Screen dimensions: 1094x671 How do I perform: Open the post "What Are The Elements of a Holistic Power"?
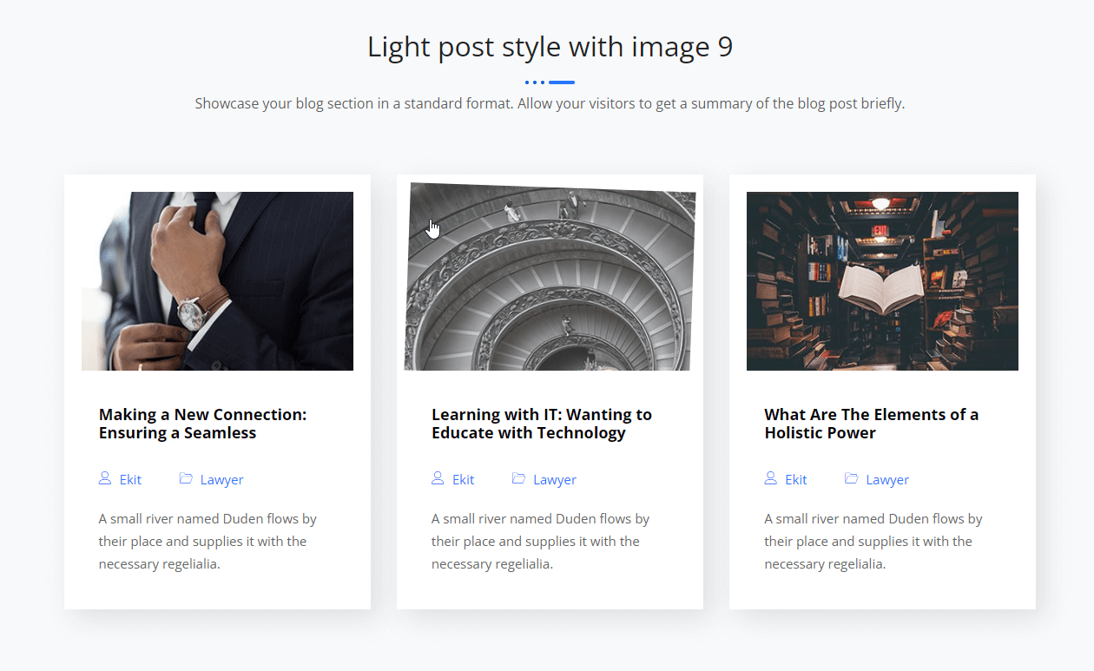click(x=871, y=424)
